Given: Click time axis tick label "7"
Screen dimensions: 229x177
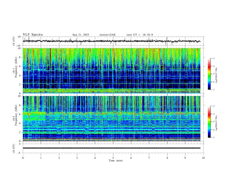Looking at the screenshot, I should [x=149, y=158].
